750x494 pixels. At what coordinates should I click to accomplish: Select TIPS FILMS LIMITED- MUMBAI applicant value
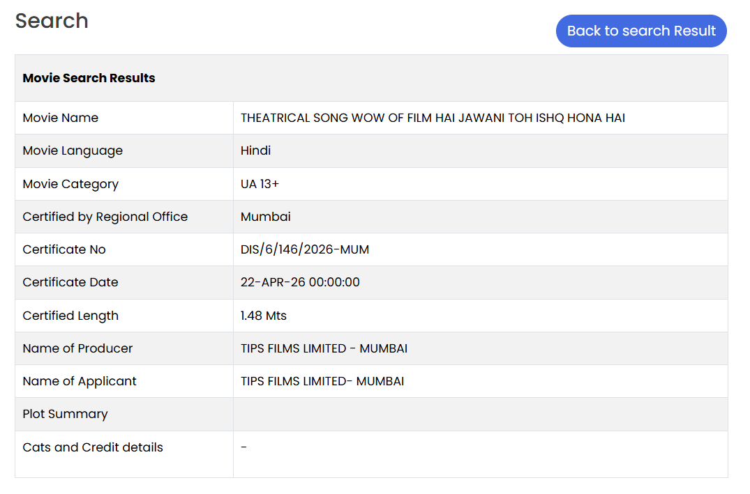coord(322,381)
